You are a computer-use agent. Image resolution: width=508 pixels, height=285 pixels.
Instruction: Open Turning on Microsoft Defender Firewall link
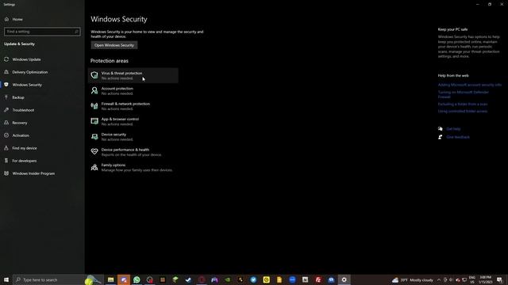point(464,94)
